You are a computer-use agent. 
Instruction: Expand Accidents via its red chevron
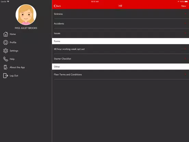(x=185, y=23)
